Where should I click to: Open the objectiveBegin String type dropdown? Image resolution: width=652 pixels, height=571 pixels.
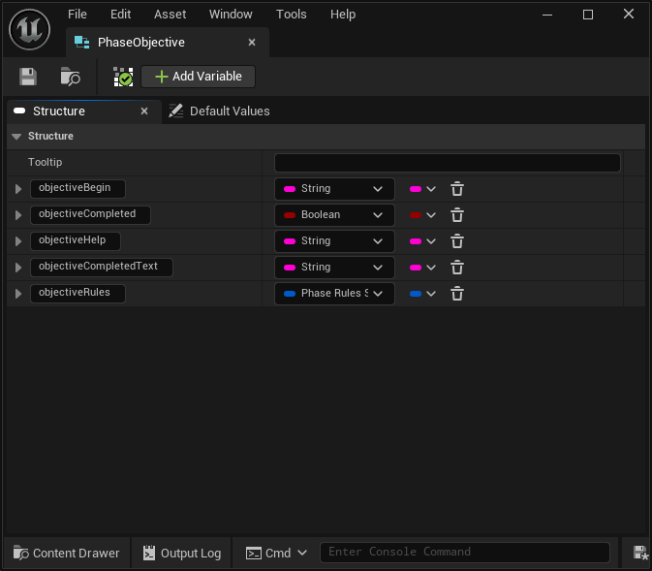coord(334,189)
